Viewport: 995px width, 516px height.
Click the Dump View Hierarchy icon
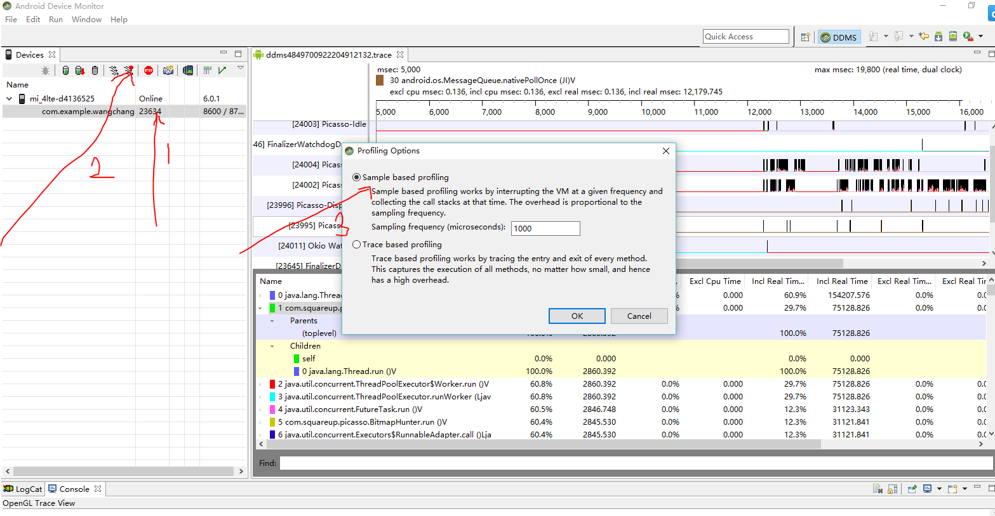click(188, 70)
